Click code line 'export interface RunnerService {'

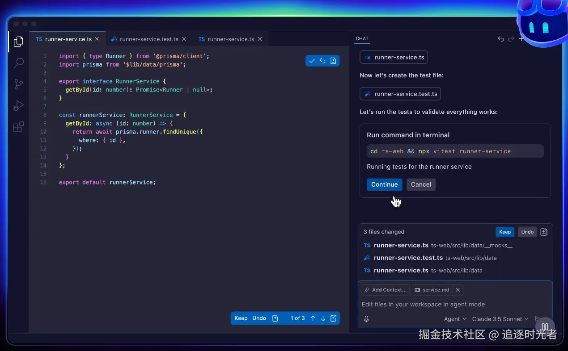(112, 81)
